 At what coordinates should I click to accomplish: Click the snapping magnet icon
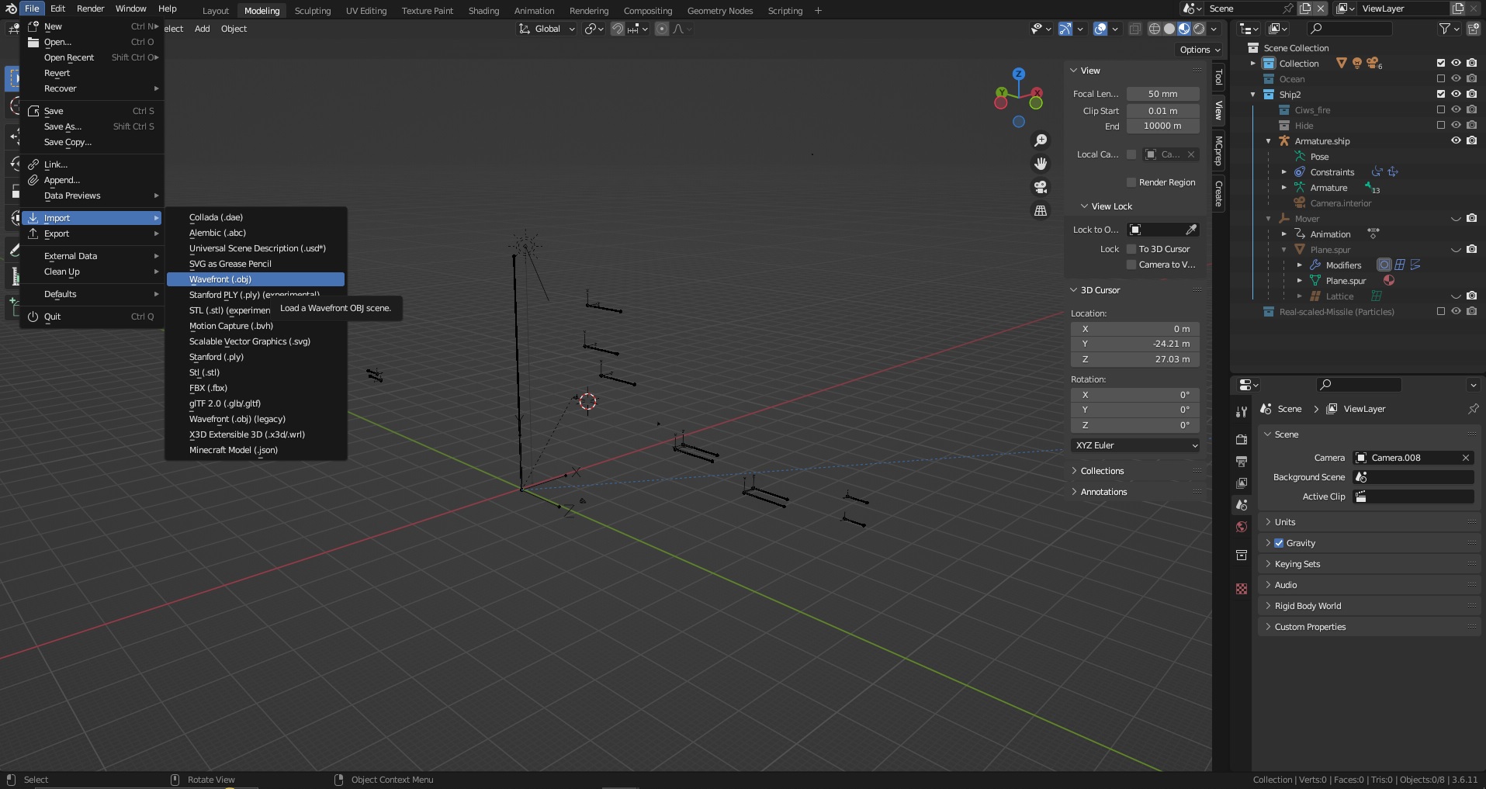coord(618,29)
